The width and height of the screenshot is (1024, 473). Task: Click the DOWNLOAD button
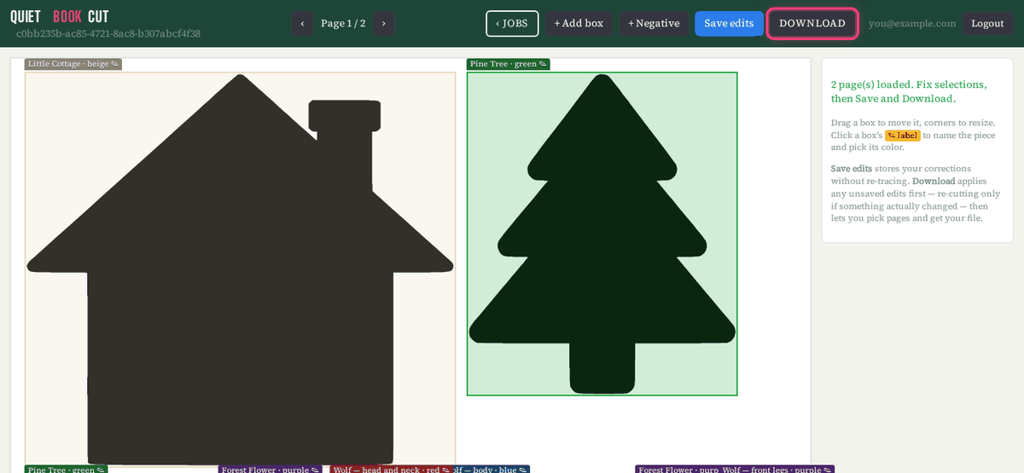click(x=812, y=23)
